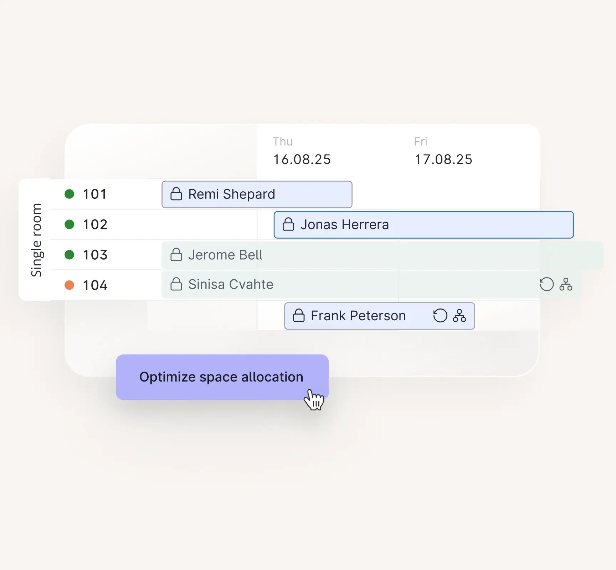
Task: Click the hierarchy icon on Sinisa Cvahte
Action: pyautogui.click(x=566, y=284)
